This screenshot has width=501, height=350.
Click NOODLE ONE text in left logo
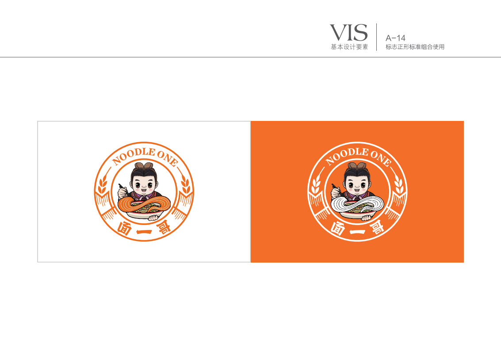tap(145, 156)
